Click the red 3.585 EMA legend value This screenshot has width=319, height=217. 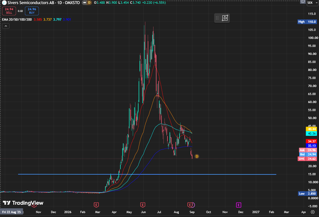[x=38, y=20]
